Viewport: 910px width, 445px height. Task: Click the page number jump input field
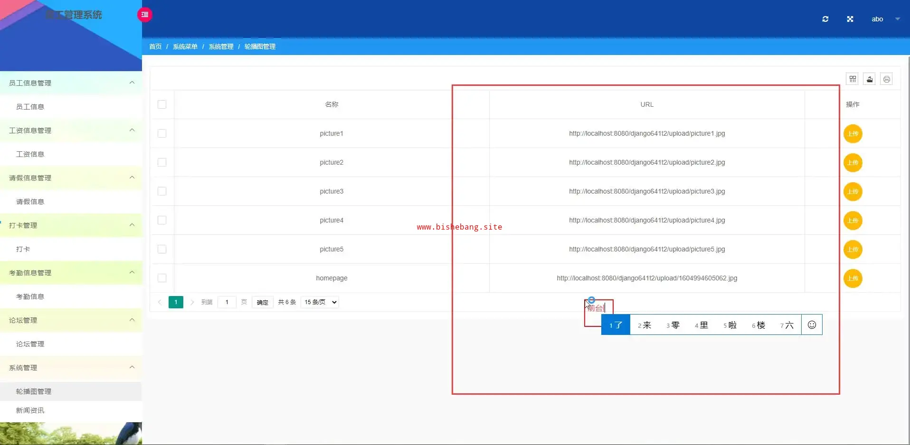(227, 302)
